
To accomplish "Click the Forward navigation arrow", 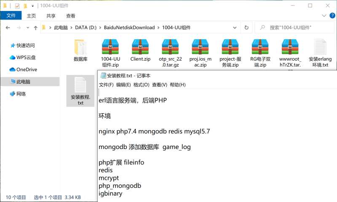I will point(19,28).
